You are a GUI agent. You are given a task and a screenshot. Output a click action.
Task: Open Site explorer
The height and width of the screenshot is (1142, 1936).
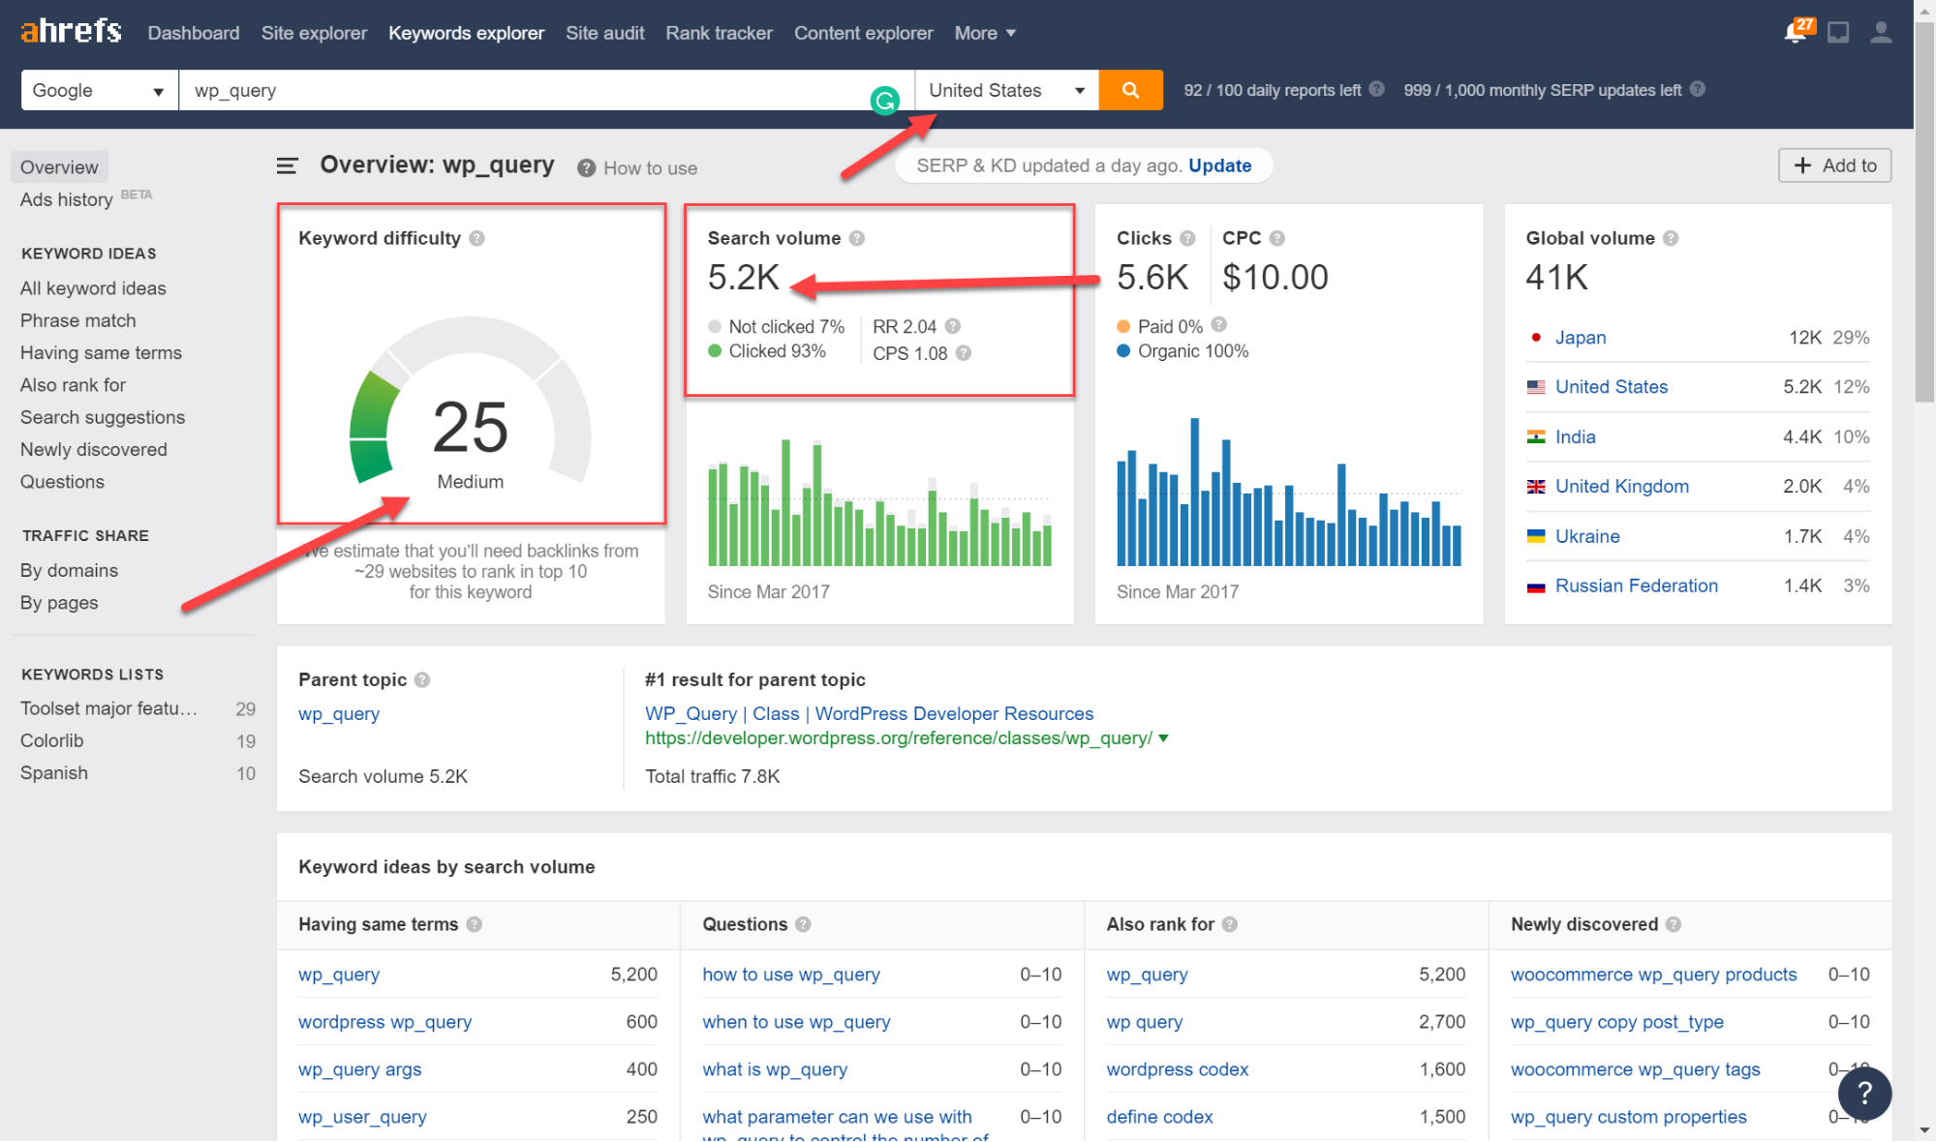(x=314, y=33)
